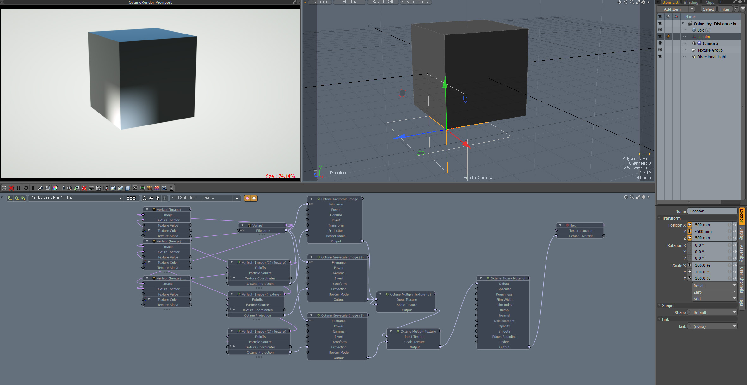Click the film reel animation icon

tap(164, 188)
